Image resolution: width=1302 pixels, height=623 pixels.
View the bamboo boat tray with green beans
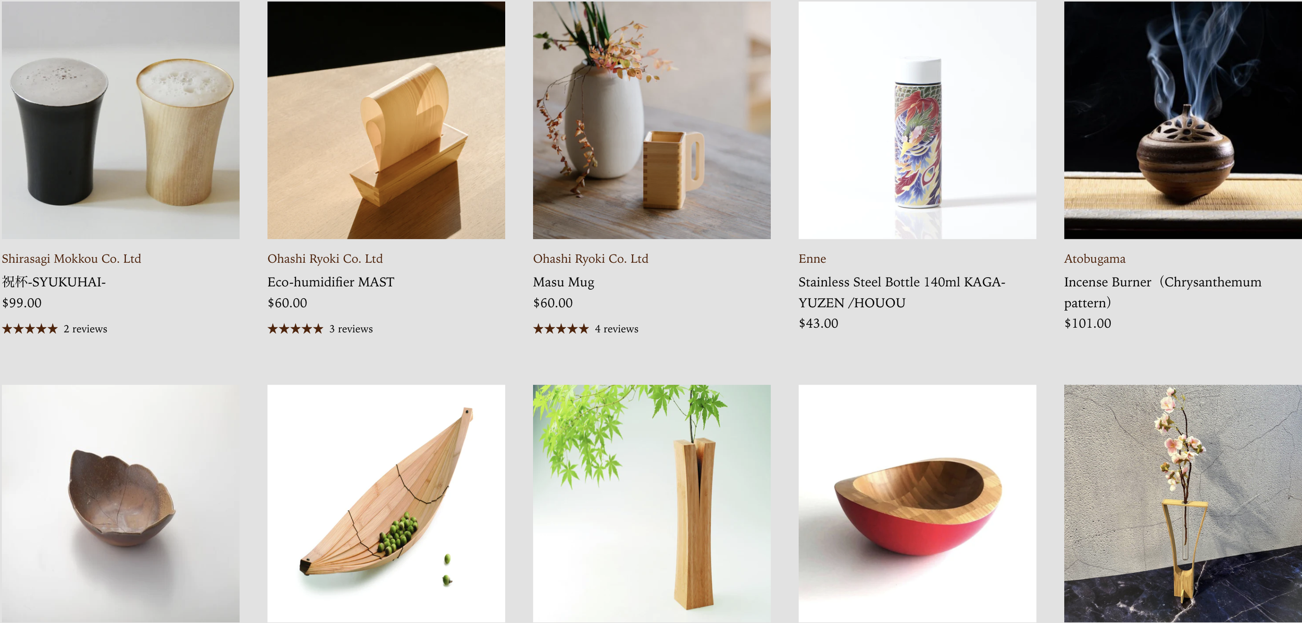386,503
